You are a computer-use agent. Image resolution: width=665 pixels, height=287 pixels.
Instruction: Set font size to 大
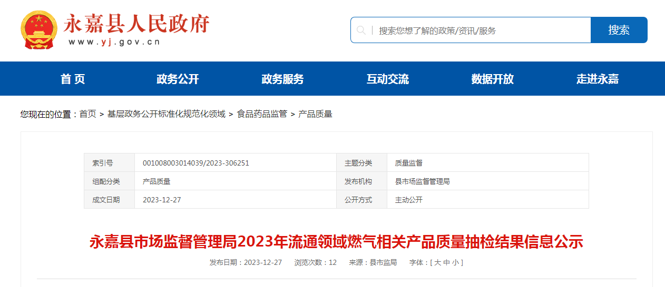point(437,262)
